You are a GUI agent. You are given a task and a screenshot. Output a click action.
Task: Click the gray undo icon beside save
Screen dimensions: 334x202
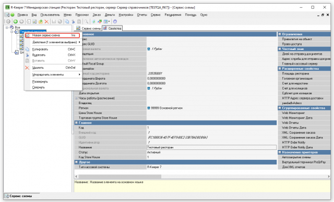(x=60, y=21)
